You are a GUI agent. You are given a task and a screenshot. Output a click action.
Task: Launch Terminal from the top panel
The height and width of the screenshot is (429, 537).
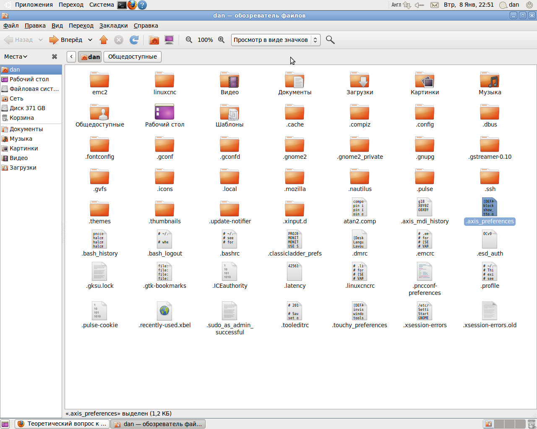pyautogui.click(x=122, y=5)
